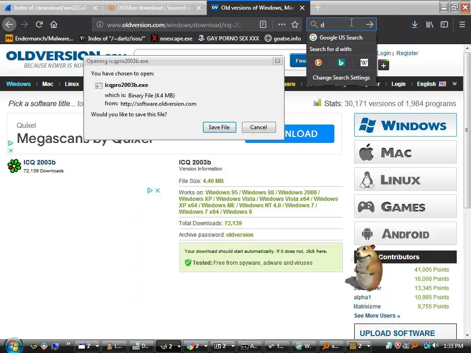Click the address bar URL field
The image size is (471, 353).
(174, 25)
